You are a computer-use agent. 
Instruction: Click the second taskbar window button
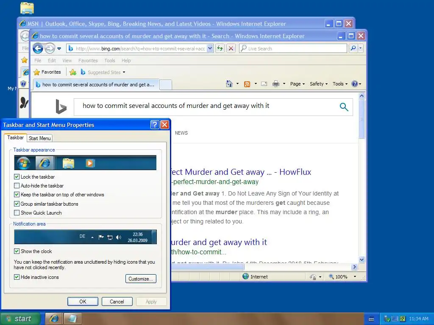[x=72, y=319]
